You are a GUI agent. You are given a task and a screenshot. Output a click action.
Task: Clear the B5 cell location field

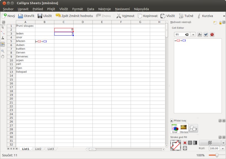pyautogui.click(x=187, y=34)
